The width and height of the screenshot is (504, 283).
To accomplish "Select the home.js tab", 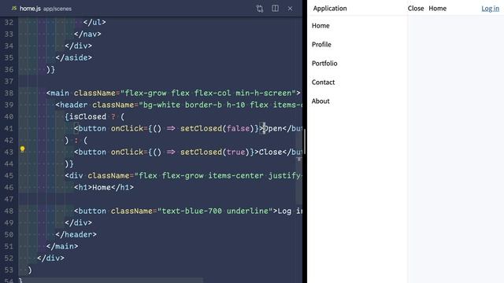I will coord(42,9).
